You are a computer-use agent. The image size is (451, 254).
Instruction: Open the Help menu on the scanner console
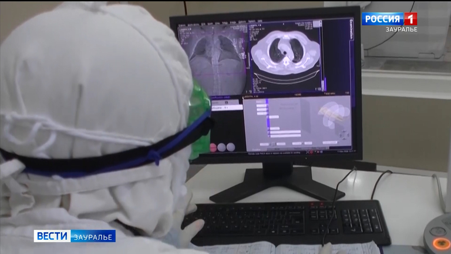(260, 21)
